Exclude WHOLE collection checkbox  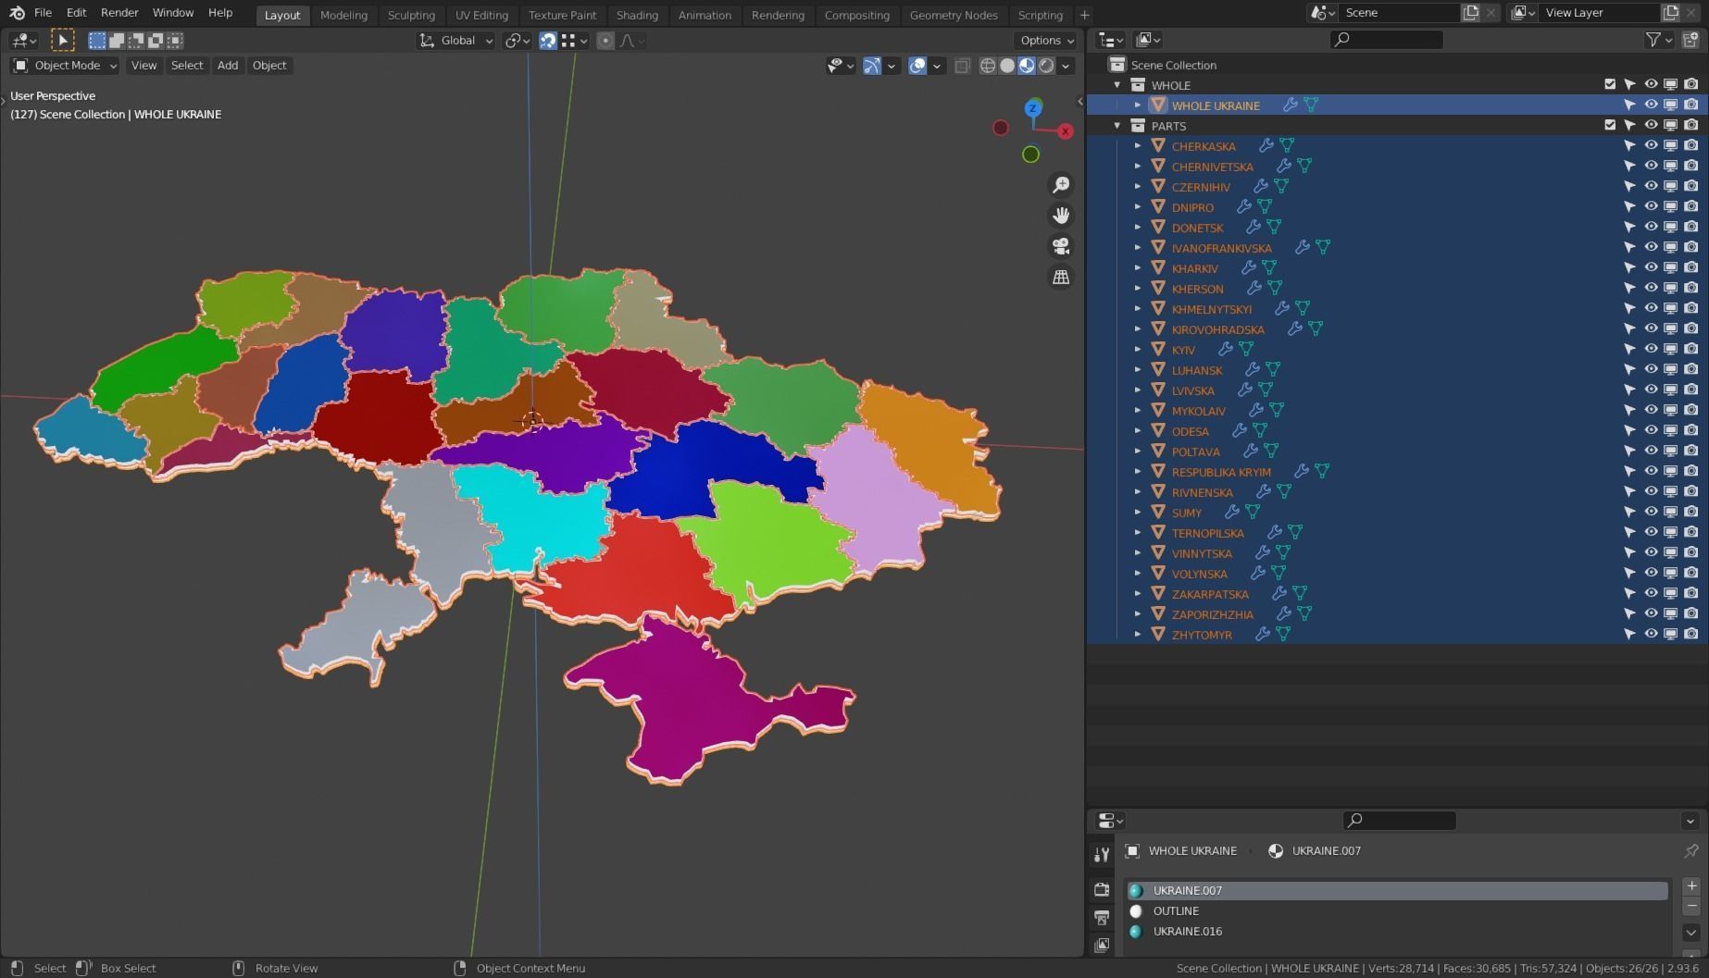coord(1610,85)
